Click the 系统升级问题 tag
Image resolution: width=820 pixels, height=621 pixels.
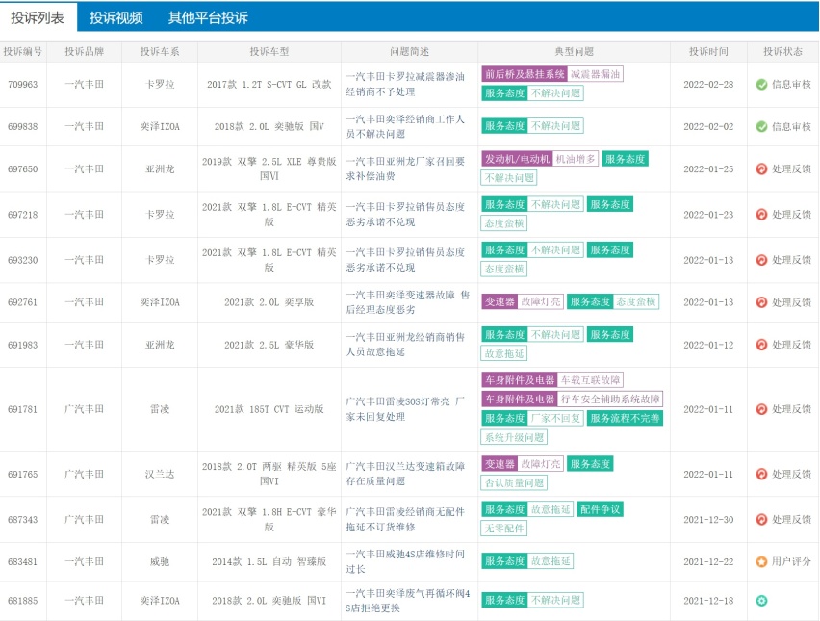coord(514,437)
